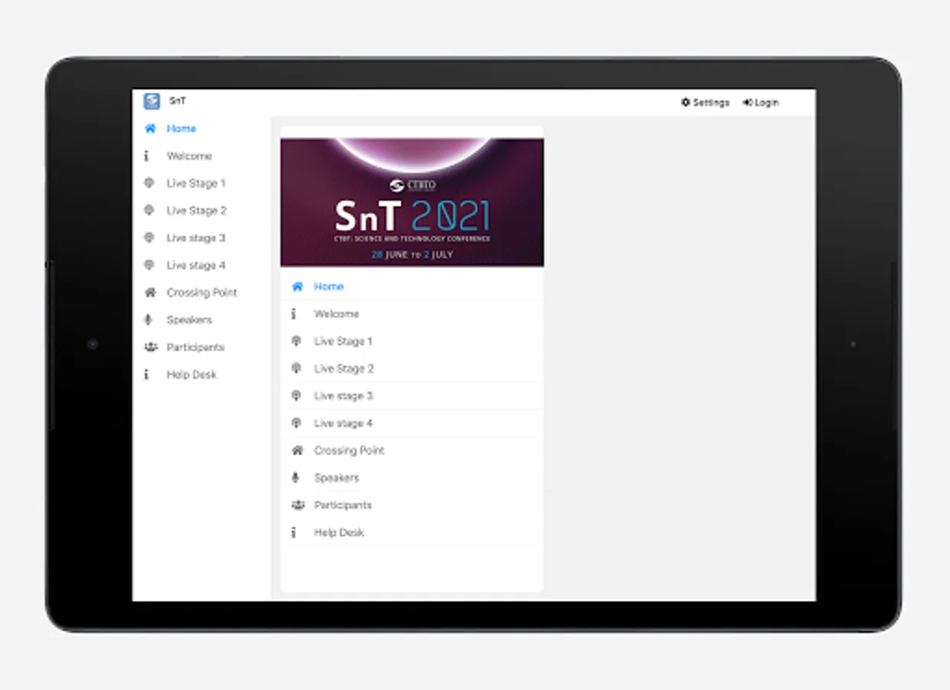Open Crossing Point from the sidebar
The width and height of the screenshot is (950, 690).
pyautogui.click(x=202, y=293)
